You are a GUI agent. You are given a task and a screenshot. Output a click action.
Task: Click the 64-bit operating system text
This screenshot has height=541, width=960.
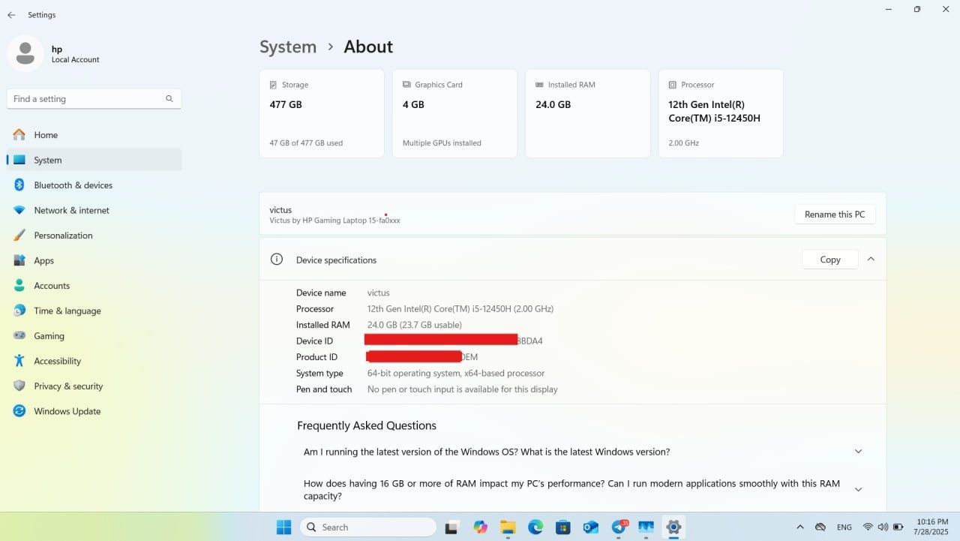(456, 373)
